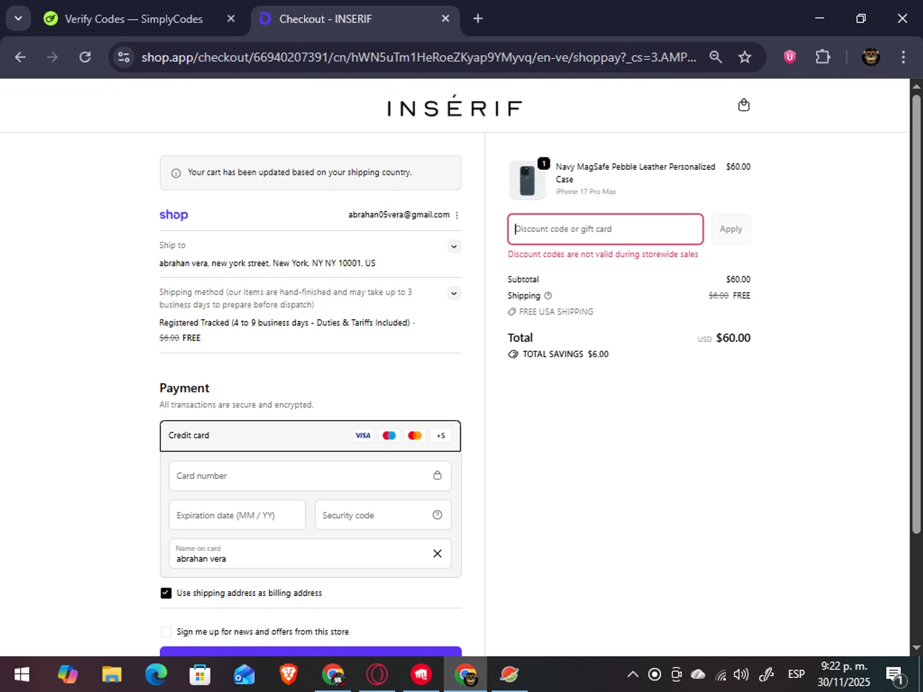
Task: Focus the Discount code or gift card field
Action: pos(605,229)
